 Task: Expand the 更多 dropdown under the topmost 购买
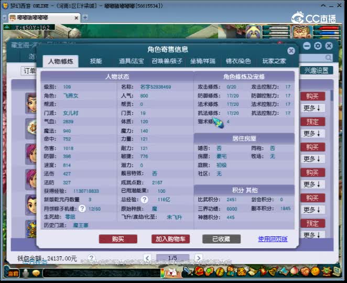point(312,108)
